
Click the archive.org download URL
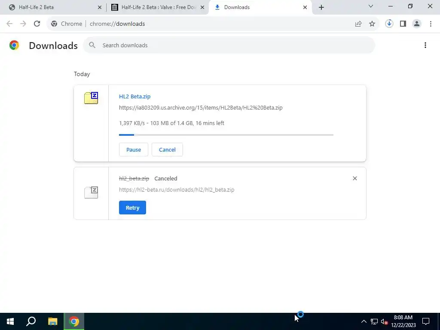201,107
